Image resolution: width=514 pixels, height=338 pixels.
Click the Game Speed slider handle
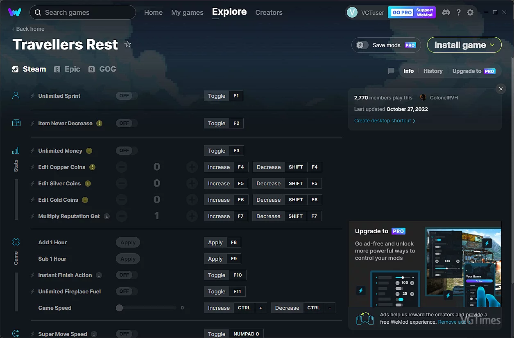coord(119,308)
